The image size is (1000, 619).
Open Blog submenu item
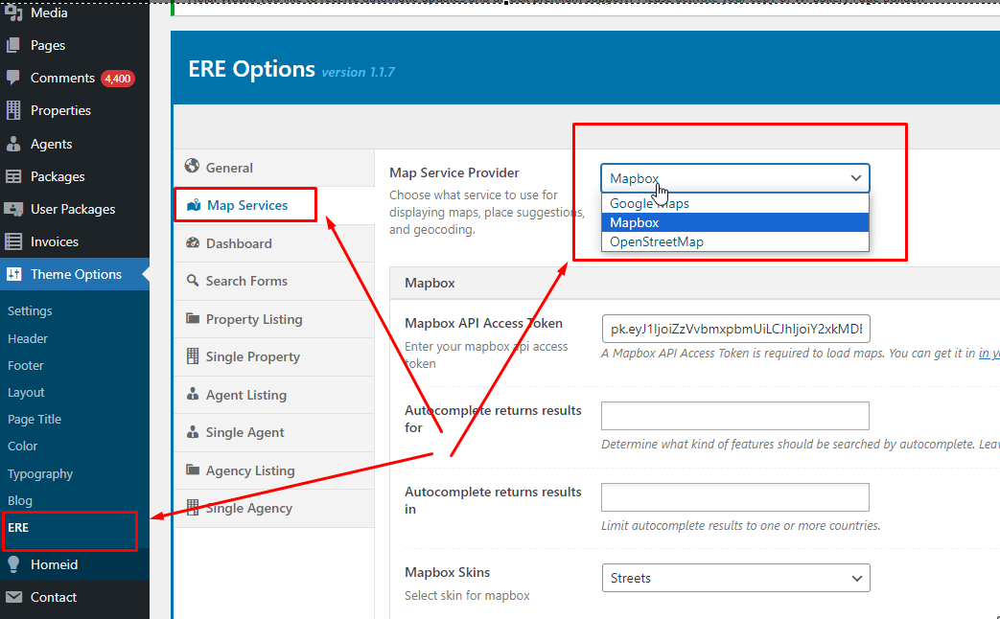(x=20, y=500)
